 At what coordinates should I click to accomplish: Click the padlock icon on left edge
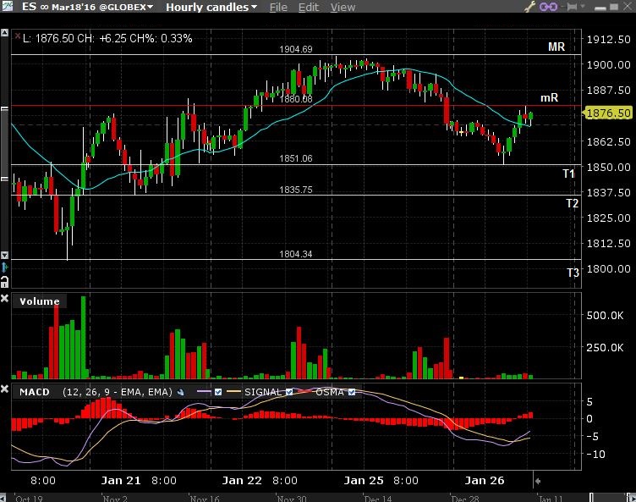pos(4,282)
